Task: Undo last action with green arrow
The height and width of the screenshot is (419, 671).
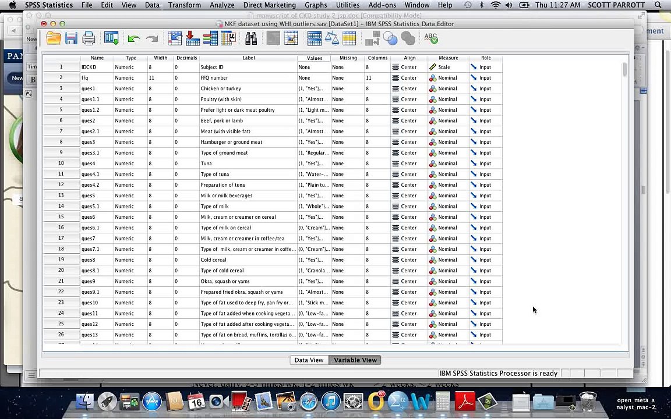Action: pyautogui.click(x=134, y=39)
